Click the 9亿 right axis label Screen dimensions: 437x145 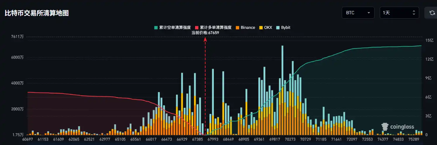(x=428, y=78)
